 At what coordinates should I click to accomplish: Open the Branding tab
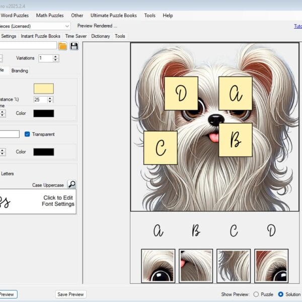(20, 71)
